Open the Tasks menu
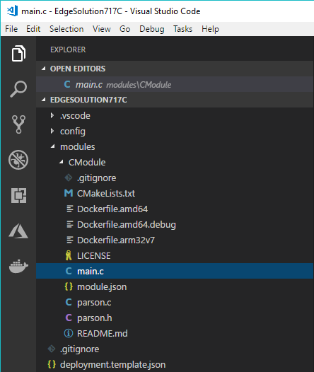This screenshot has height=372, width=314. pyautogui.click(x=182, y=29)
